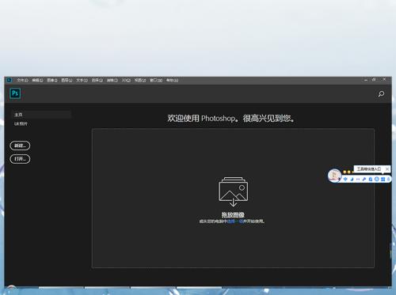This screenshot has height=295, width=396.
Task: Open the 选择 (Select) menu
Action: coord(97,80)
